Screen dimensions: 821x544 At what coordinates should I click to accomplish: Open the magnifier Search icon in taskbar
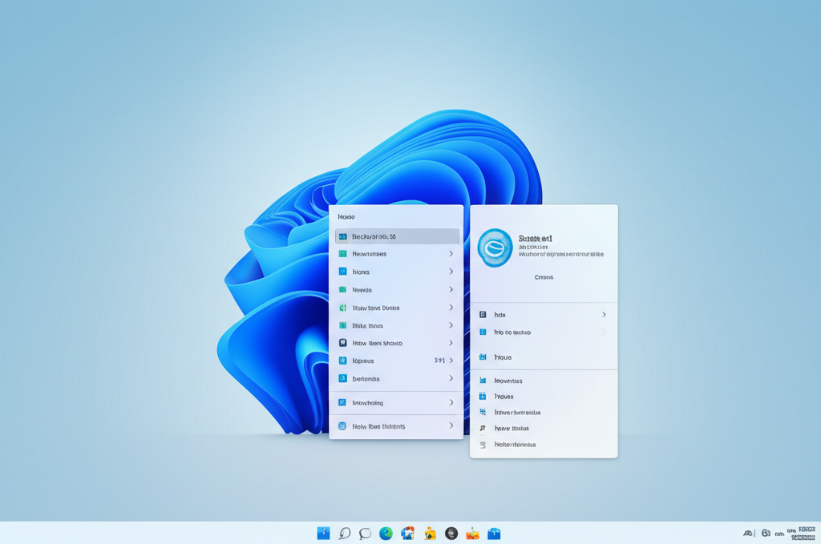tap(345, 533)
